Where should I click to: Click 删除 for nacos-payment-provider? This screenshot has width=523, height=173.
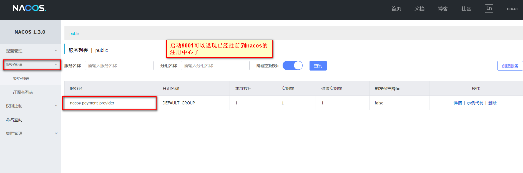[x=492, y=103]
